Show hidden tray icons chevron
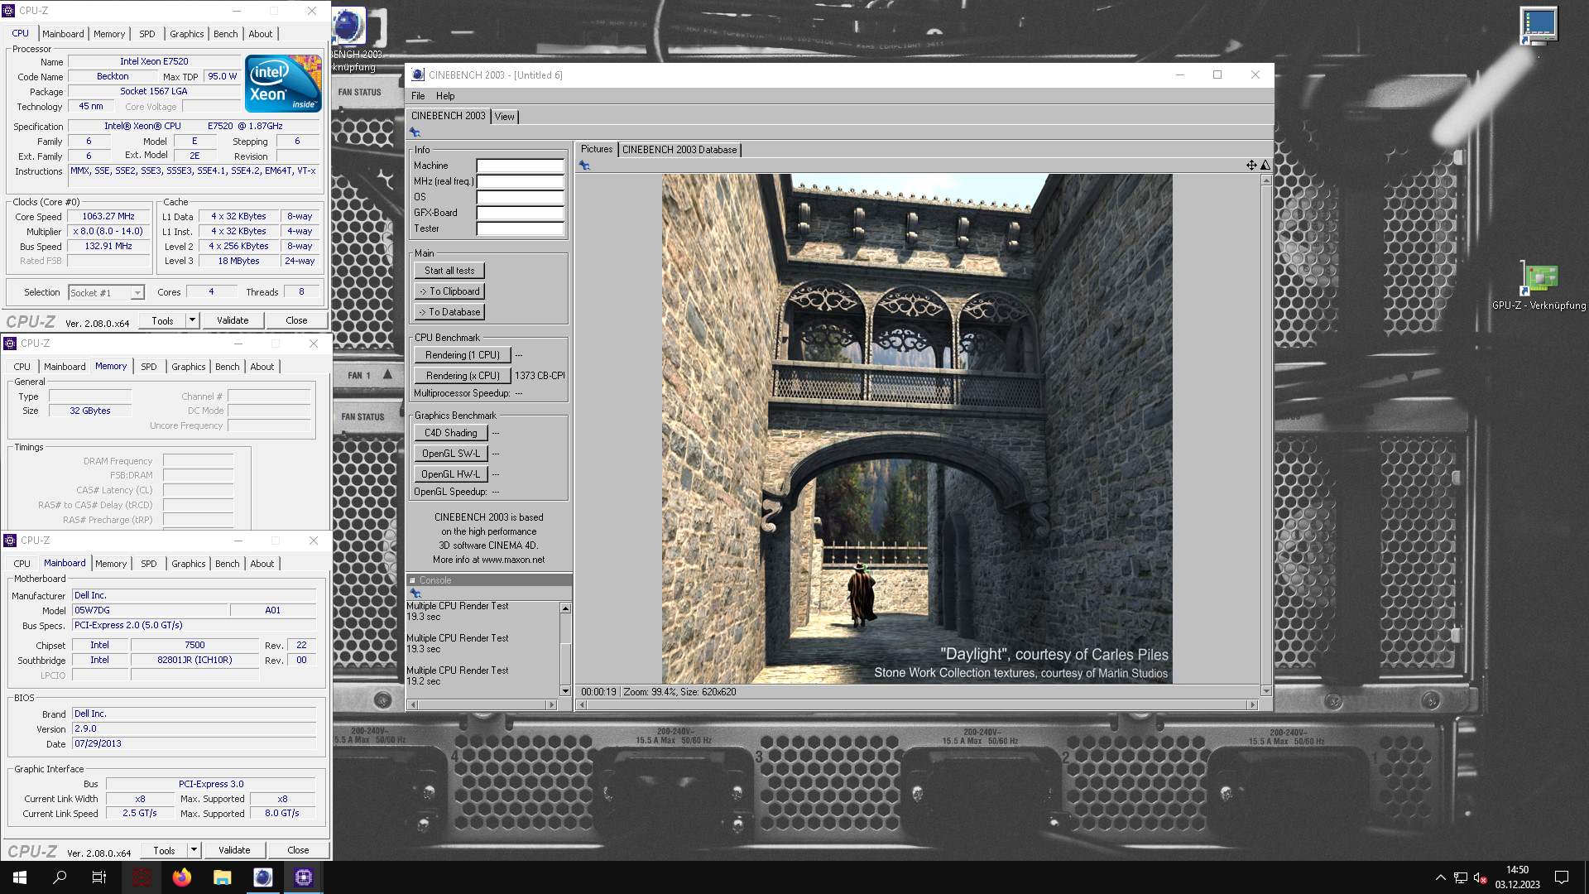 click(1440, 877)
